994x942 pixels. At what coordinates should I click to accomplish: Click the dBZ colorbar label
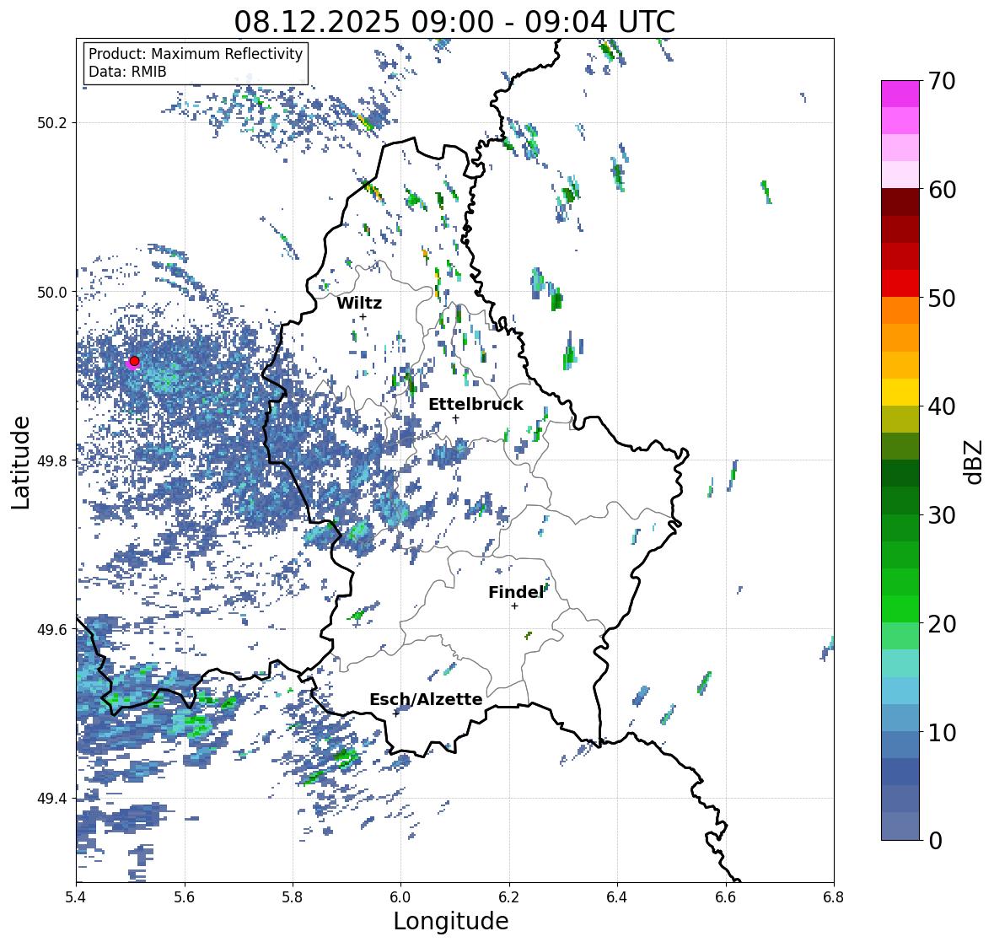[x=975, y=462]
